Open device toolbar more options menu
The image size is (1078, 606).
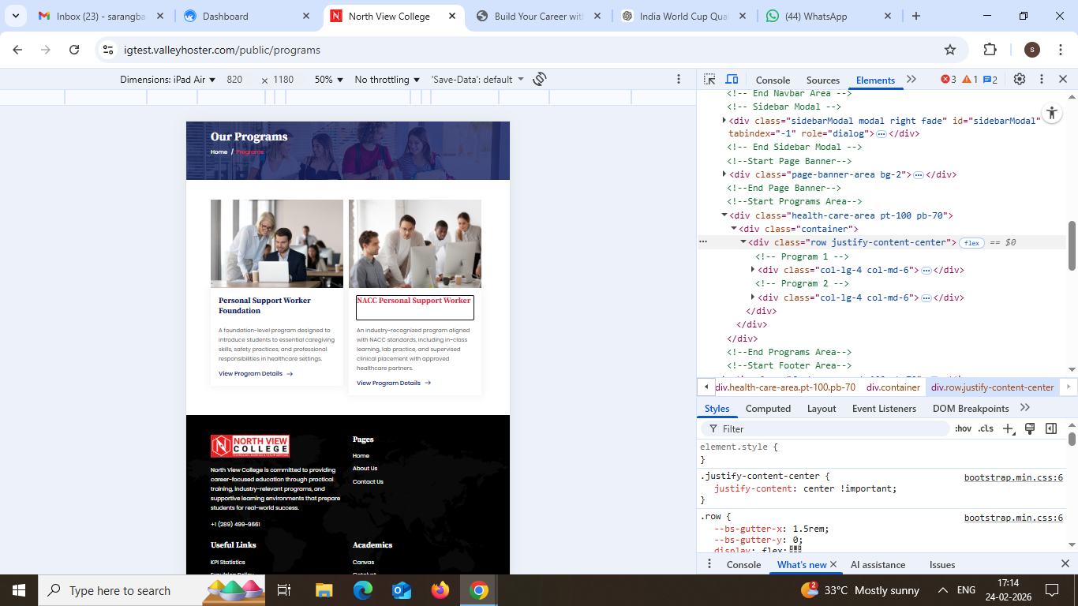[x=679, y=79]
